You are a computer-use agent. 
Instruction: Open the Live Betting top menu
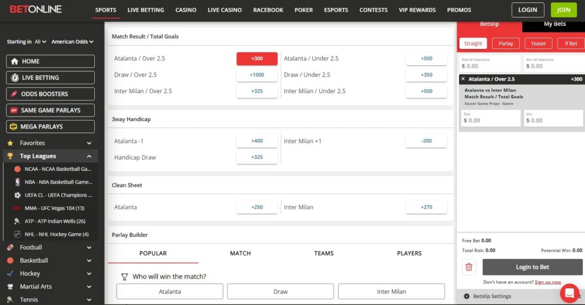[146, 10]
